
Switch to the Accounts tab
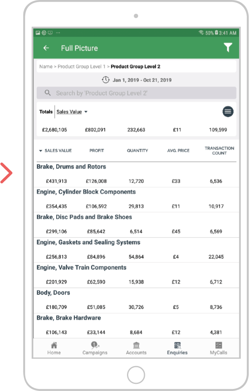point(136,348)
